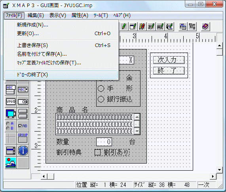226x192 pixels.
Task: Open the ツール(T) menu
Action: click(101, 15)
